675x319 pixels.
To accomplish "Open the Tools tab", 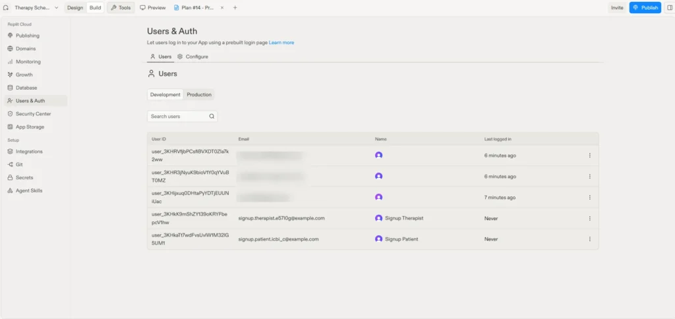I will (121, 8).
